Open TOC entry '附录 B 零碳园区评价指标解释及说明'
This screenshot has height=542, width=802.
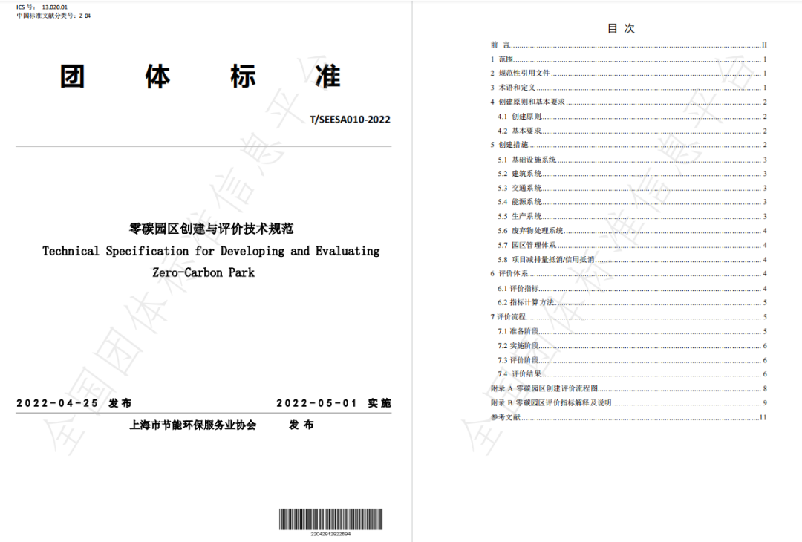tap(629, 402)
